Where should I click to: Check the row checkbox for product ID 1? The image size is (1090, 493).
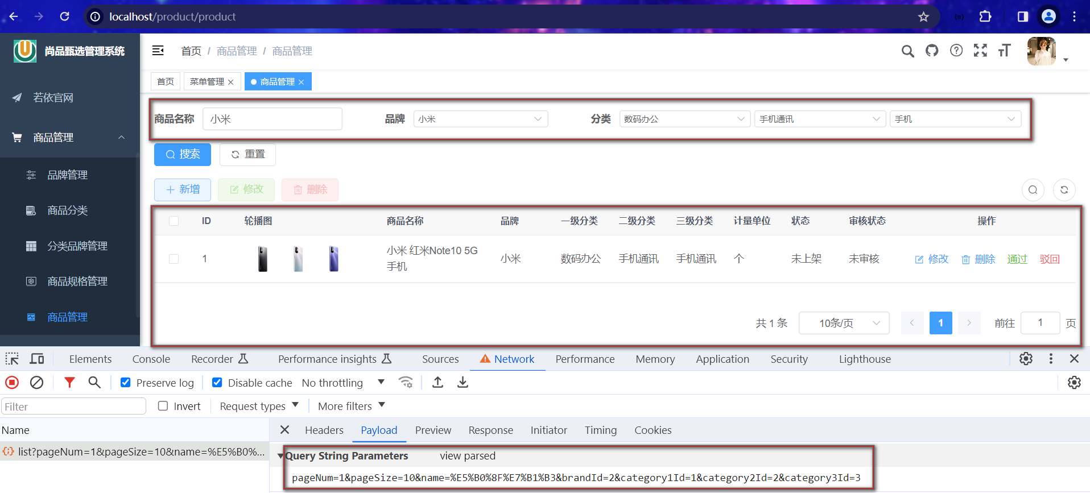pos(174,259)
